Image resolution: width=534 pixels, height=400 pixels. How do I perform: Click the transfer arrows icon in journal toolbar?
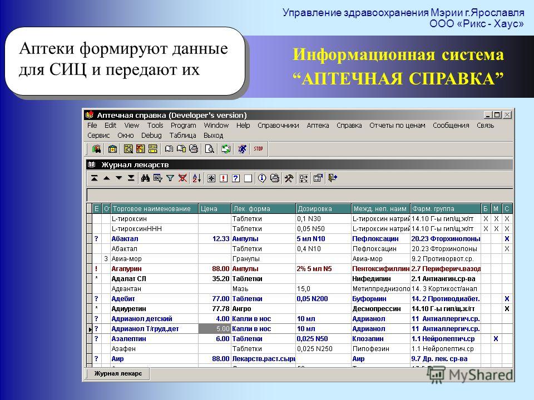[x=304, y=178]
